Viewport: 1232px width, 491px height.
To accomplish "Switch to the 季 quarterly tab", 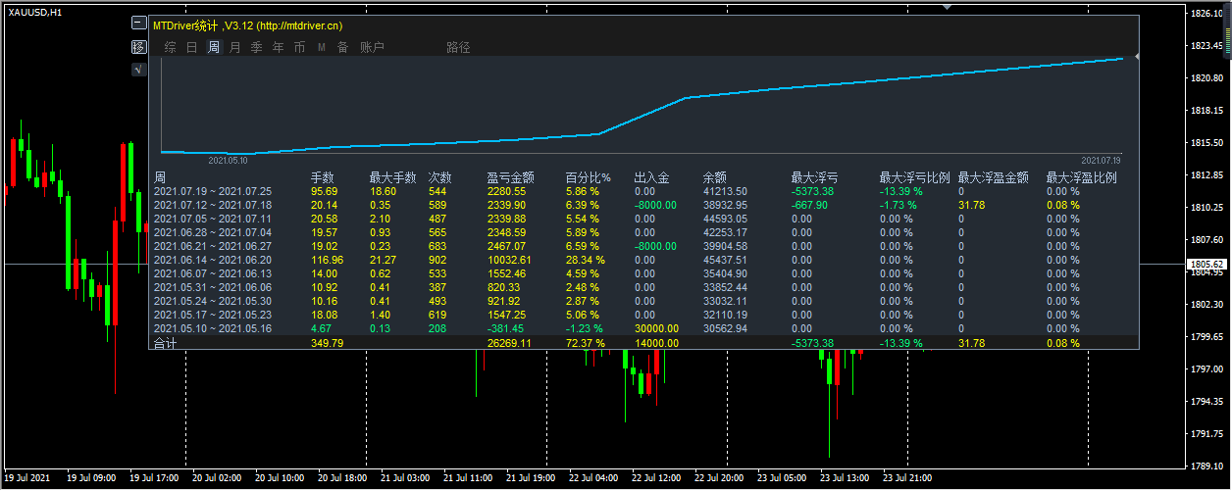I will click(x=256, y=47).
